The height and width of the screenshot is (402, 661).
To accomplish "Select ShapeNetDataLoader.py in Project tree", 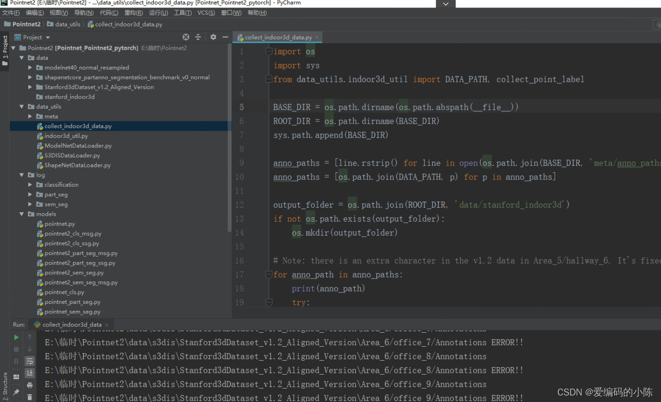I will tap(77, 165).
